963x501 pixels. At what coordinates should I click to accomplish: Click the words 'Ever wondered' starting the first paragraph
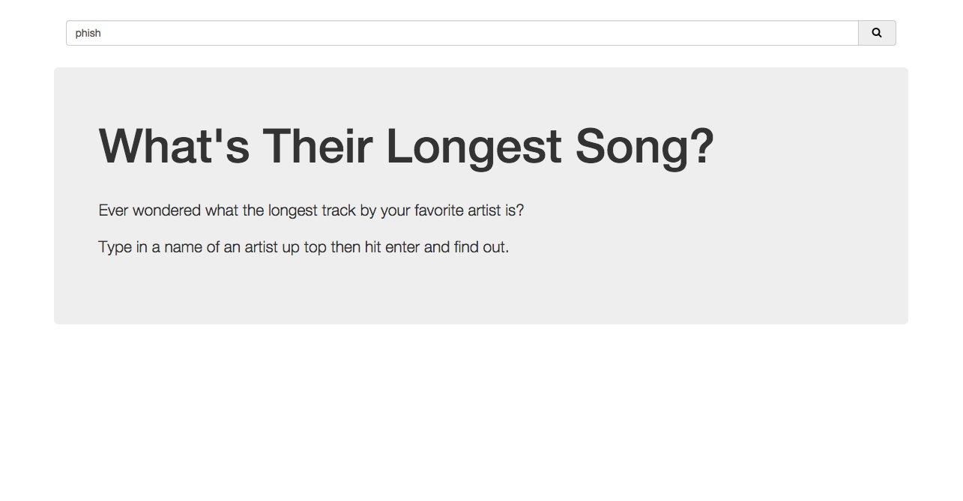150,210
